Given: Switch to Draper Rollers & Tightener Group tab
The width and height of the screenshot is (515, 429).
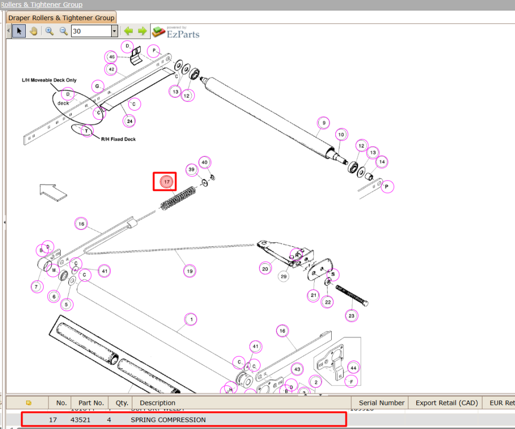Looking at the screenshot, I should pyautogui.click(x=61, y=17).
